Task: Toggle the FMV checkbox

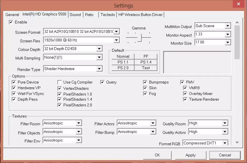Action: coord(182,82)
